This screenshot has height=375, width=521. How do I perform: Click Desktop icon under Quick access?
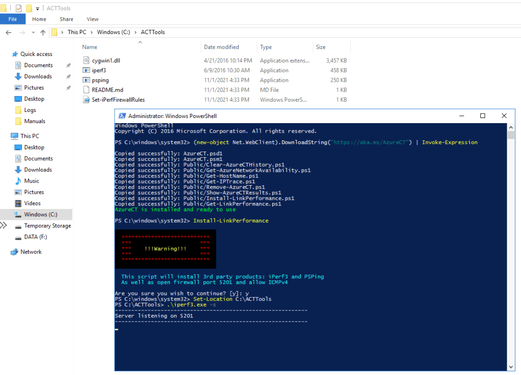pyautogui.click(x=18, y=99)
